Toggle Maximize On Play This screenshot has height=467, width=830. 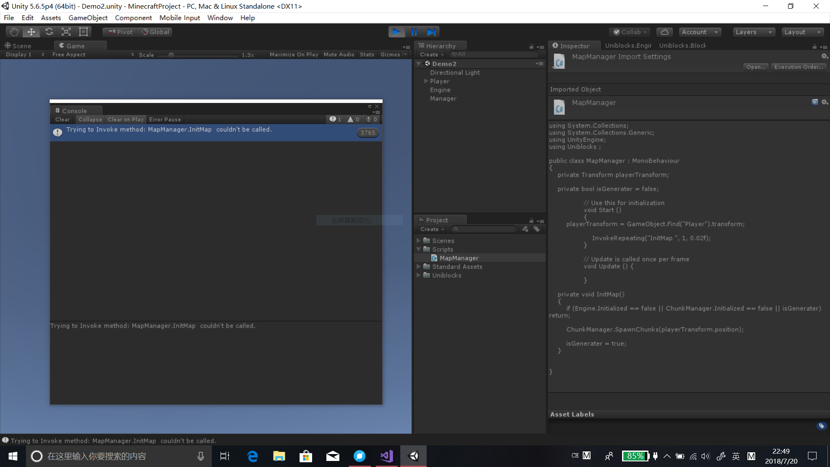tap(294, 54)
